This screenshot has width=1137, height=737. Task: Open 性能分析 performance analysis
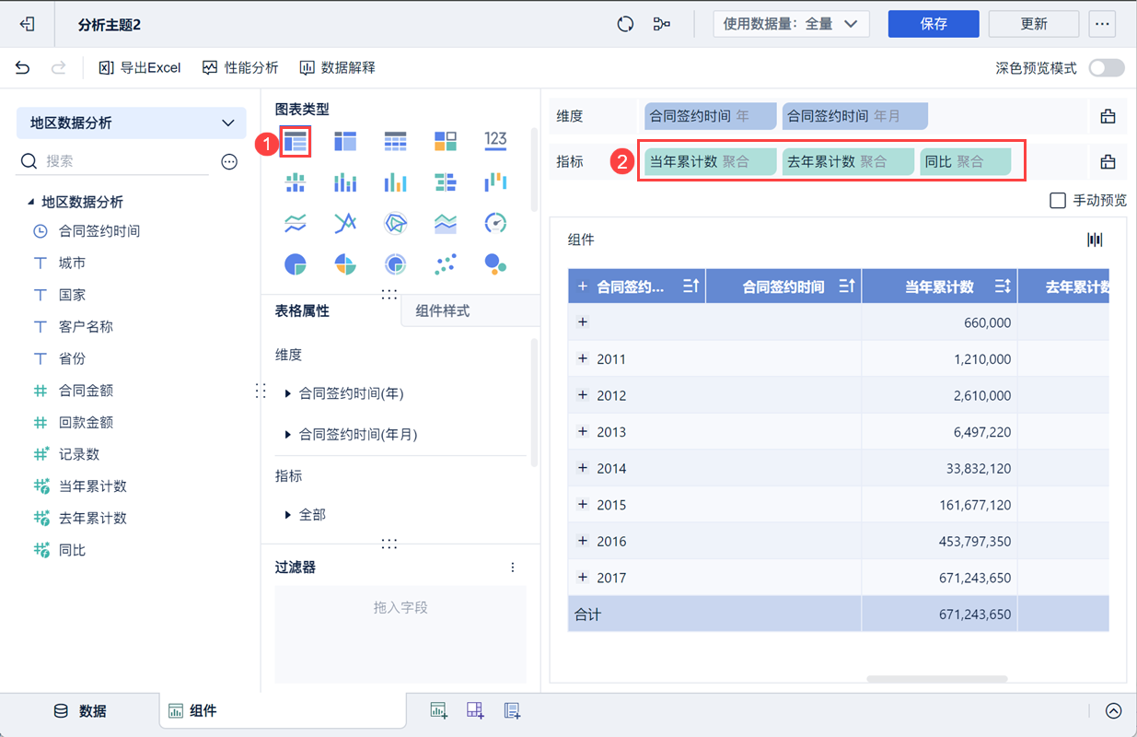click(240, 67)
